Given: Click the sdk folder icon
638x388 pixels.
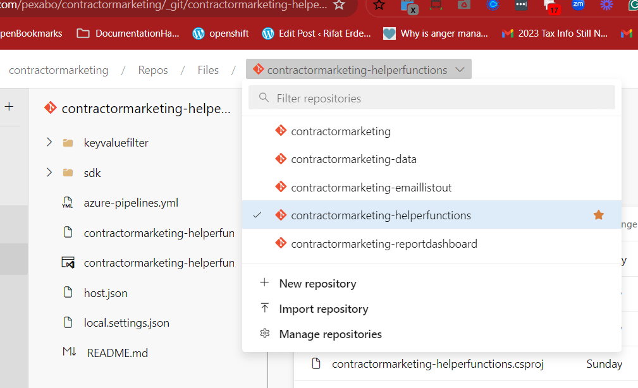Looking at the screenshot, I should point(68,173).
